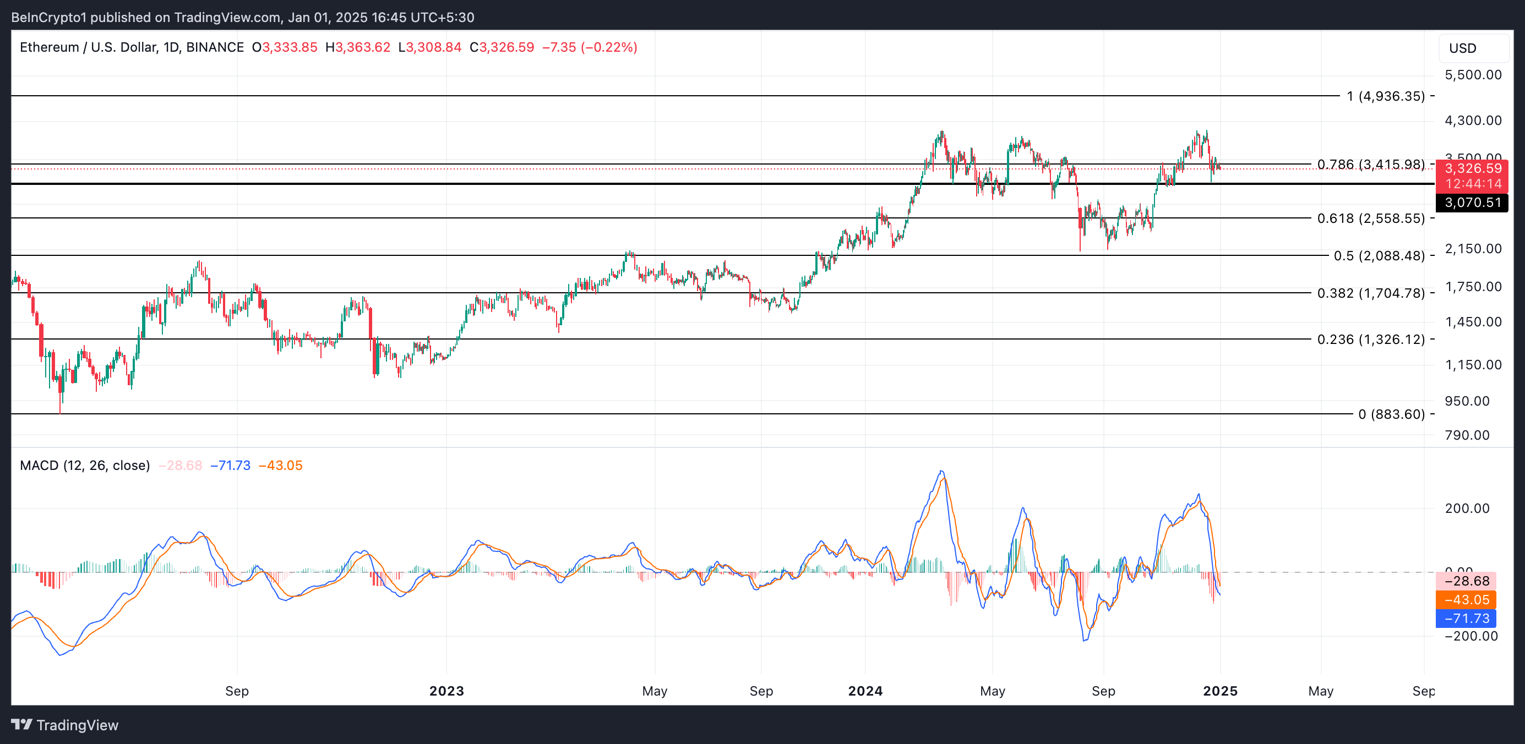Toggle the orange signal line value -43.05

click(1467, 600)
